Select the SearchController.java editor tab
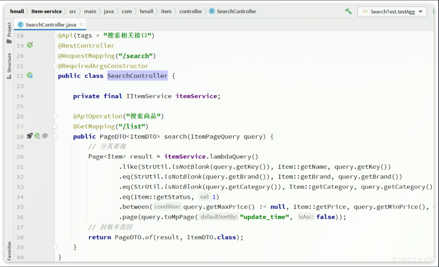 [50, 25]
